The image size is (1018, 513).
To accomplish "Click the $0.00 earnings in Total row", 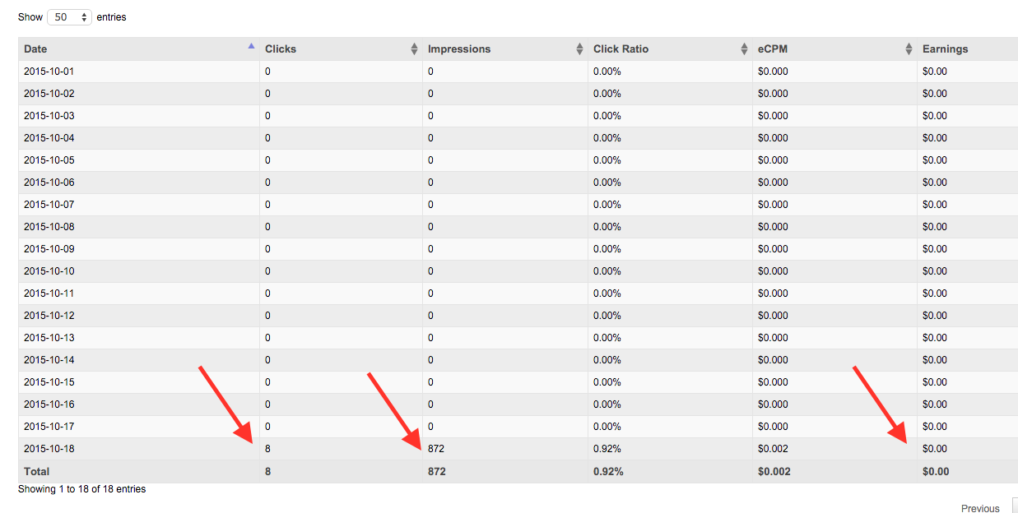I will tap(936, 472).
